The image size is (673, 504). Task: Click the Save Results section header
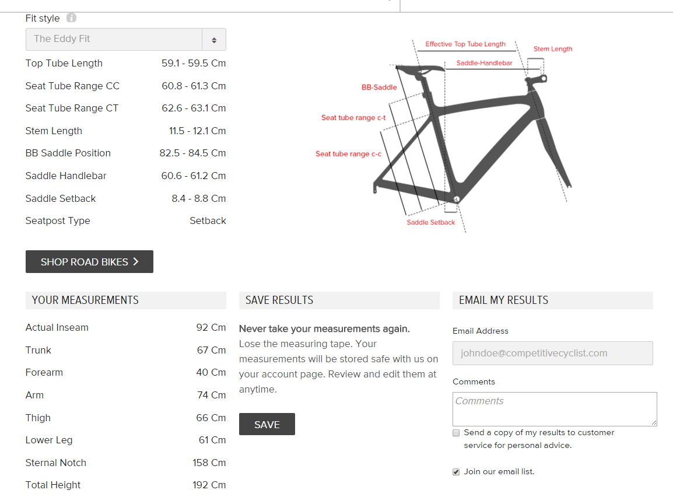click(x=279, y=300)
